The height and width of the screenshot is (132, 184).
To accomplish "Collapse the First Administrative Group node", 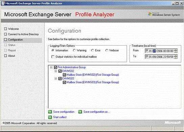I will (x=51, y=67).
